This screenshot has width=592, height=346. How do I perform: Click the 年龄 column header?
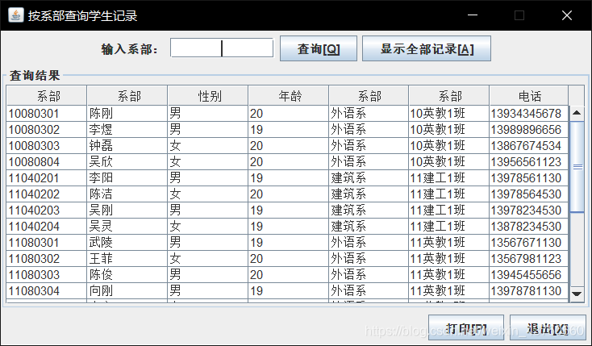point(289,95)
